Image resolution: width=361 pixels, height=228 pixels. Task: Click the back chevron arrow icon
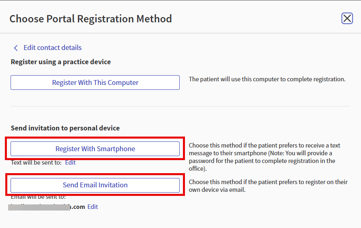(x=16, y=48)
